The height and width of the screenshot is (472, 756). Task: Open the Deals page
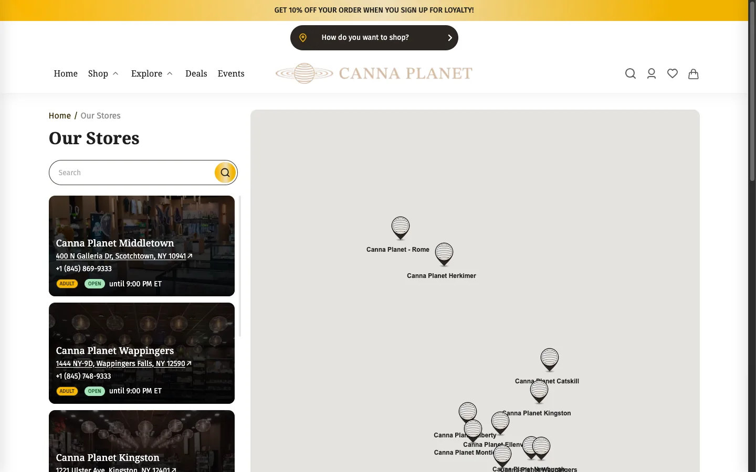[x=196, y=74]
